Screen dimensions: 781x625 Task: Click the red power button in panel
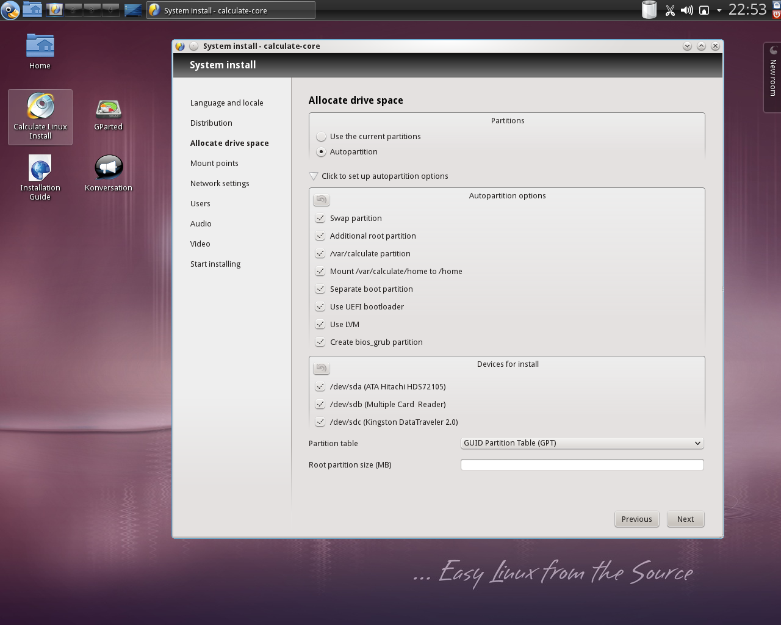coord(777,15)
